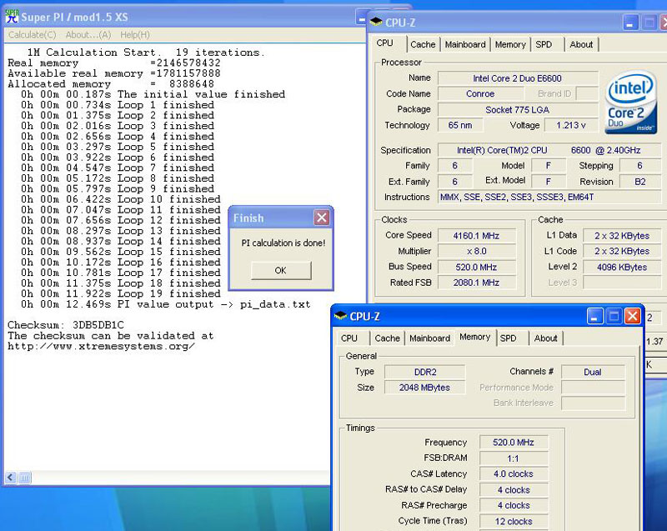Click the 12.469s PI value output line
This screenshot has height=531, width=667.
click(165, 304)
